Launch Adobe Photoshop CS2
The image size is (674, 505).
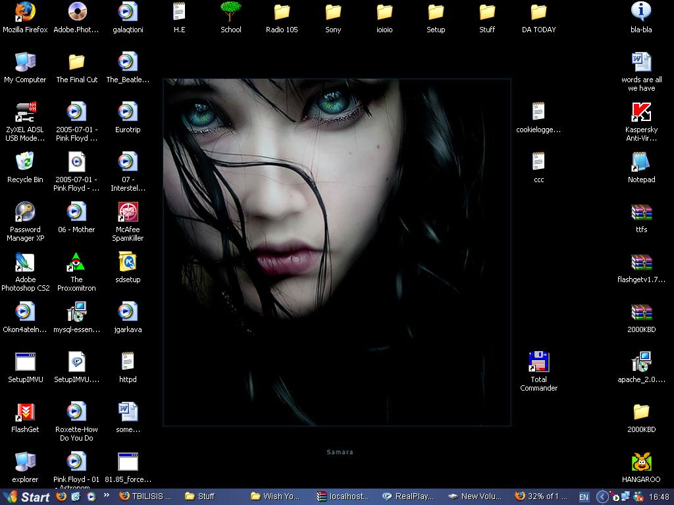click(x=25, y=262)
